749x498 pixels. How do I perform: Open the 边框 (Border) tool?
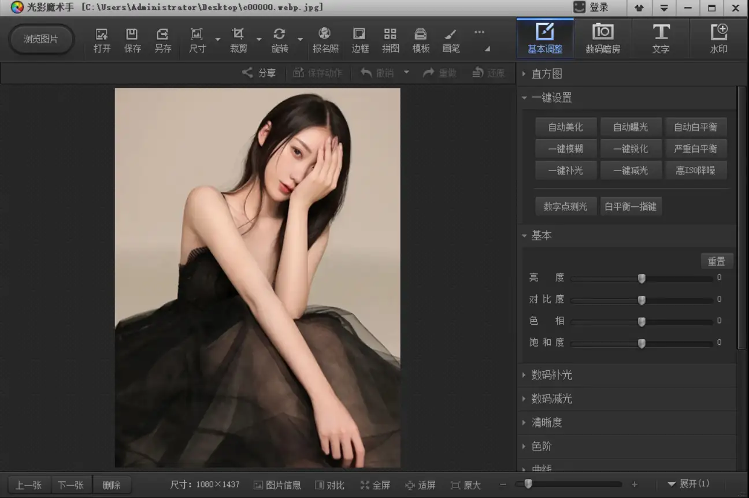pos(359,39)
